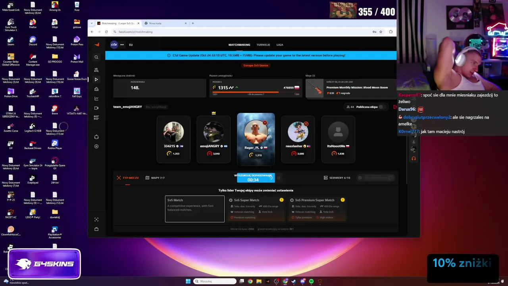Open the play (matchmaking) sidebar icon
The height and width of the screenshot is (286, 508).
(x=96, y=79)
